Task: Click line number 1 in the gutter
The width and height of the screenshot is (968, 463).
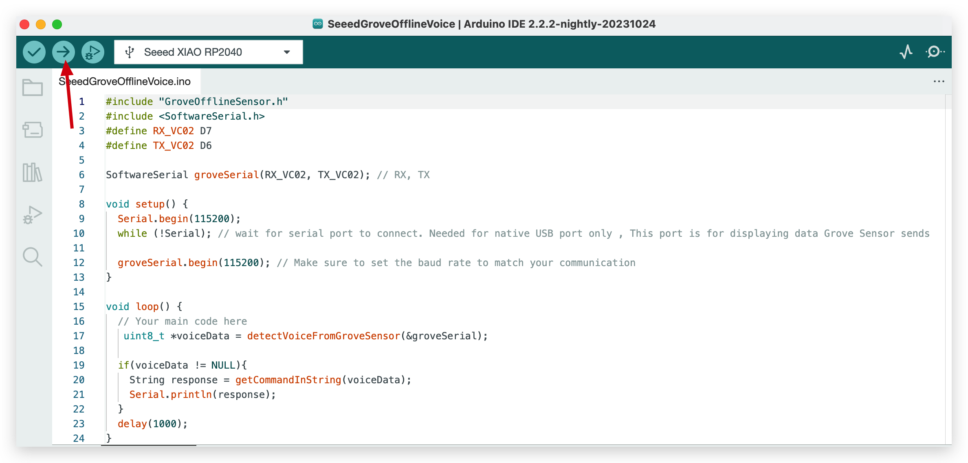Action: pos(82,102)
